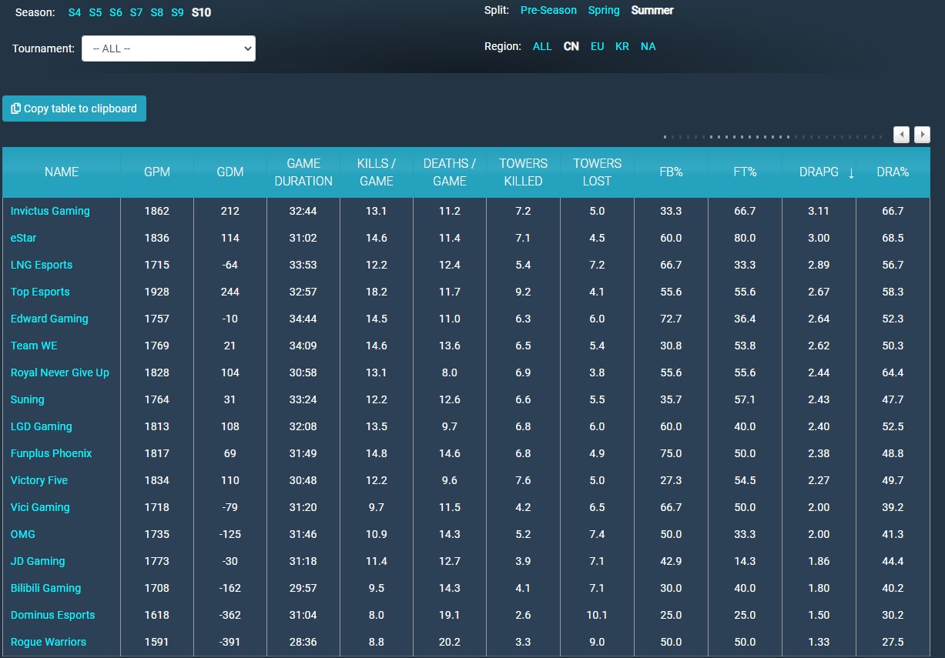Sort by DRA% column header
This screenshot has height=658, width=945.
tap(893, 172)
